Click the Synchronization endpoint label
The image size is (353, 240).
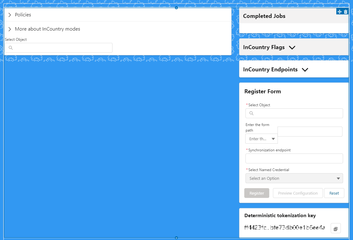coord(269,150)
